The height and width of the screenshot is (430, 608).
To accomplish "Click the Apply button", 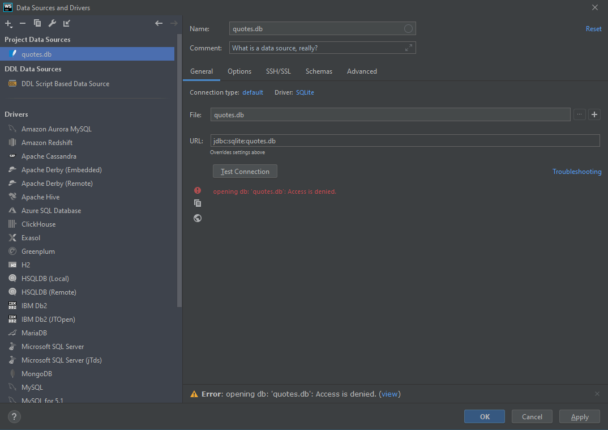I will point(579,416).
